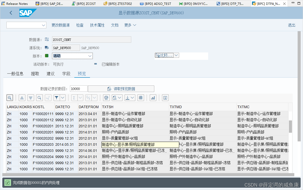Click the TXTSH column header
The width and height of the screenshot is (303, 190).
135,107
